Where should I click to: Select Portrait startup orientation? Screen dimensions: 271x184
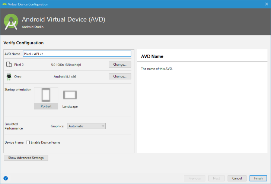[x=46, y=98]
